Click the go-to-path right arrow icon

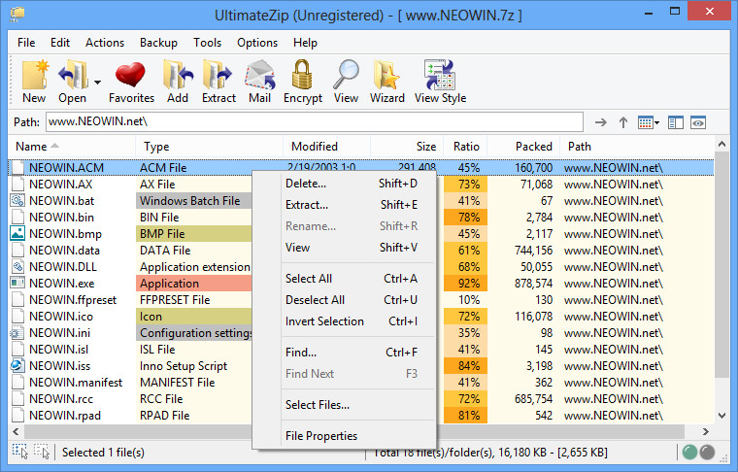coord(600,122)
